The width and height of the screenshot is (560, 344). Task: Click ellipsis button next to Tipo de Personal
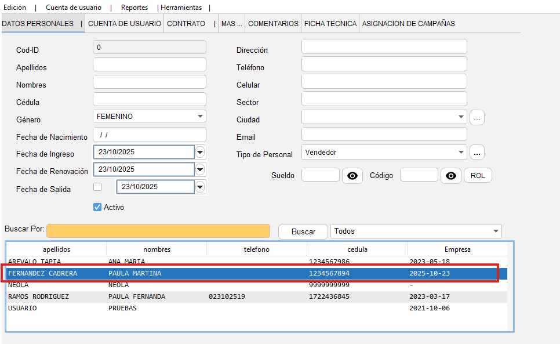(x=477, y=153)
